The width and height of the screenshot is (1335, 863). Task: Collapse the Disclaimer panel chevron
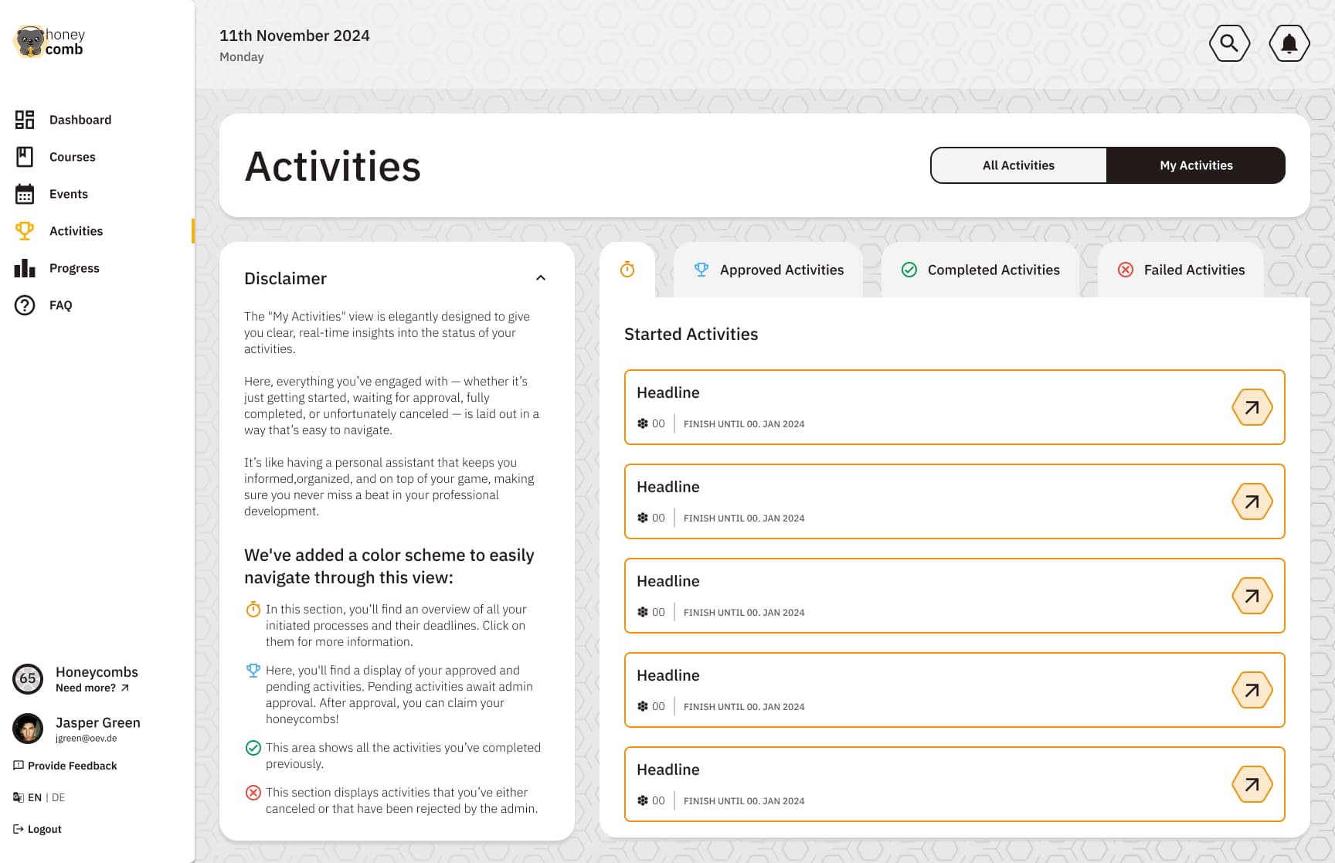541,278
